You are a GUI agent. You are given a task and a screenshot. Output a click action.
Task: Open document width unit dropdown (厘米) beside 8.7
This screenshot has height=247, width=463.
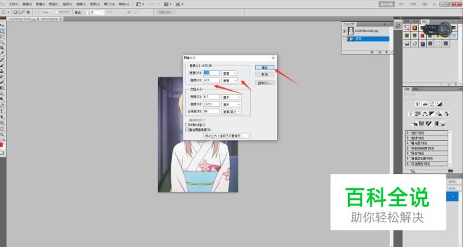(x=231, y=97)
